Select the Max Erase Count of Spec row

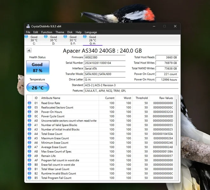pyautogui.click(x=101, y=151)
